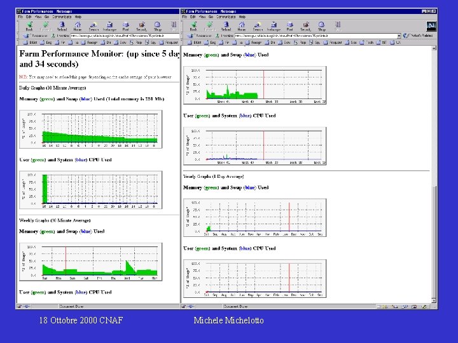Screen dimensions: 458x343
Task: Open the Frequent bookmark folder in left window
Action: click(169, 43)
